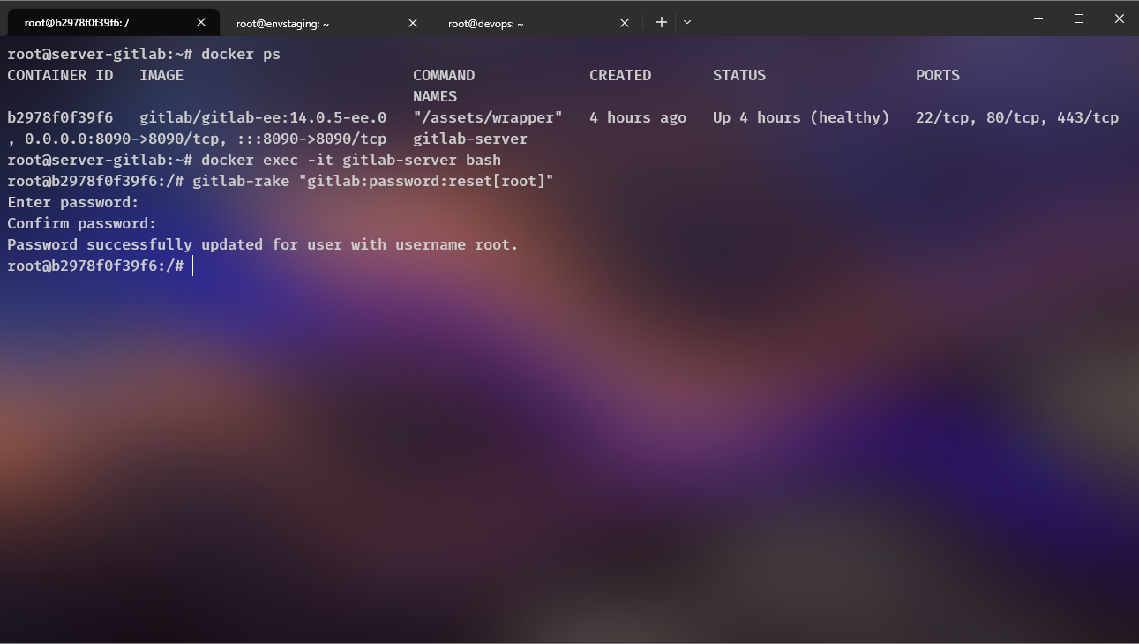Minimize the terminal window
Viewport: 1139px width, 644px height.
(x=1038, y=19)
